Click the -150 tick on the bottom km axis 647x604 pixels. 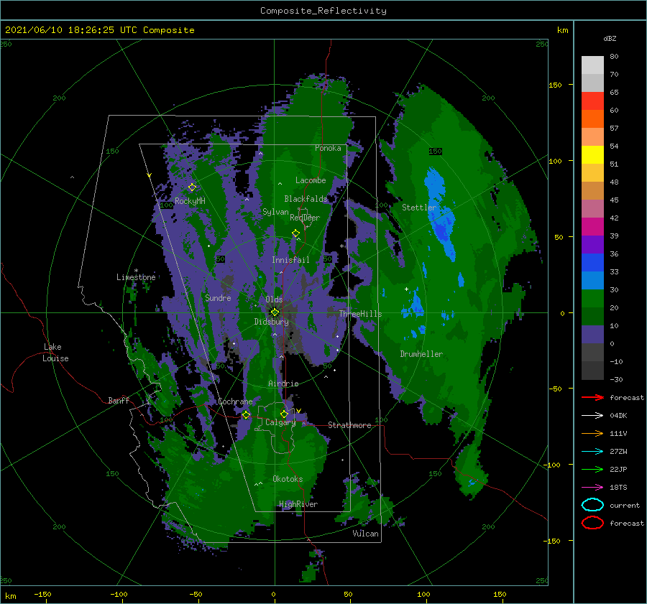pos(42,594)
